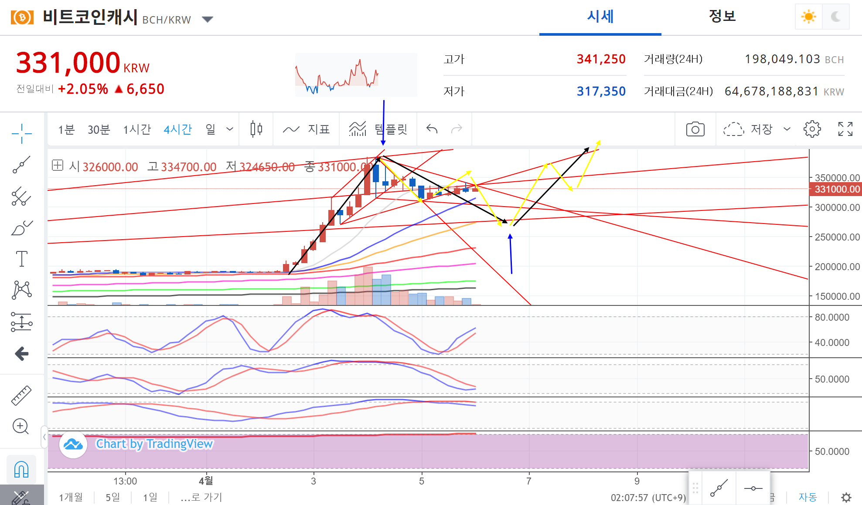The height and width of the screenshot is (505, 862).
Task: Open the candlestick chart type selector
Action: pyautogui.click(x=256, y=129)
